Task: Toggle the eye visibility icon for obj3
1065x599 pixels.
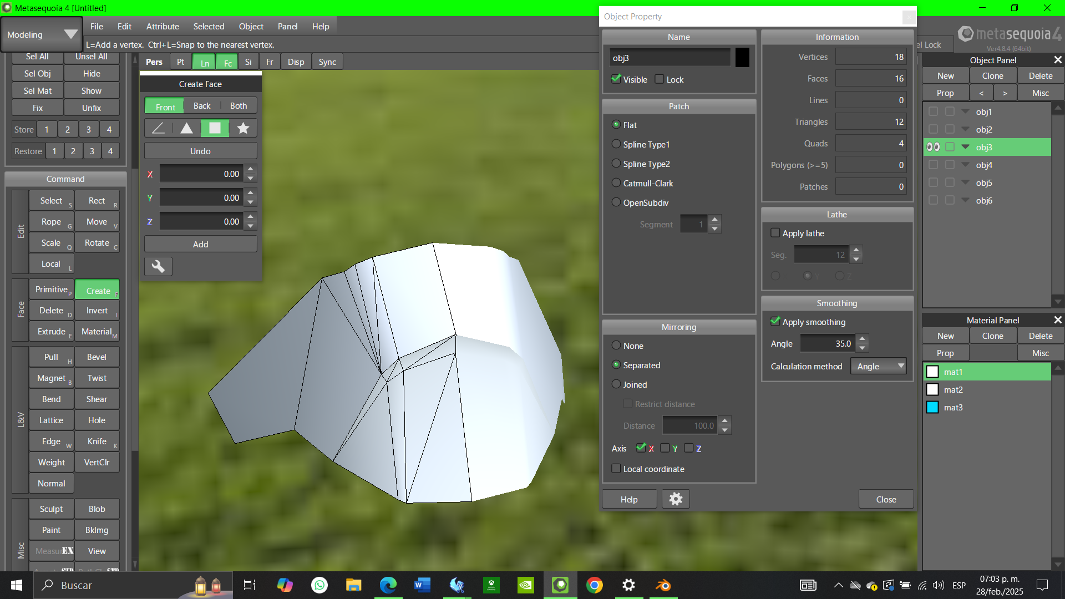Action: pyautogui.click(x=933, y=147)
